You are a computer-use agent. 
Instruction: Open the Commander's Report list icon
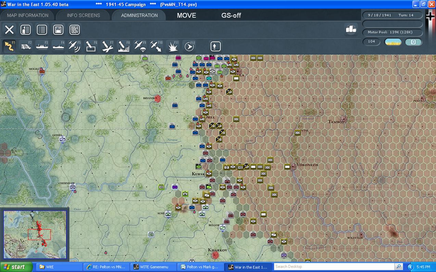pos(42,30)
